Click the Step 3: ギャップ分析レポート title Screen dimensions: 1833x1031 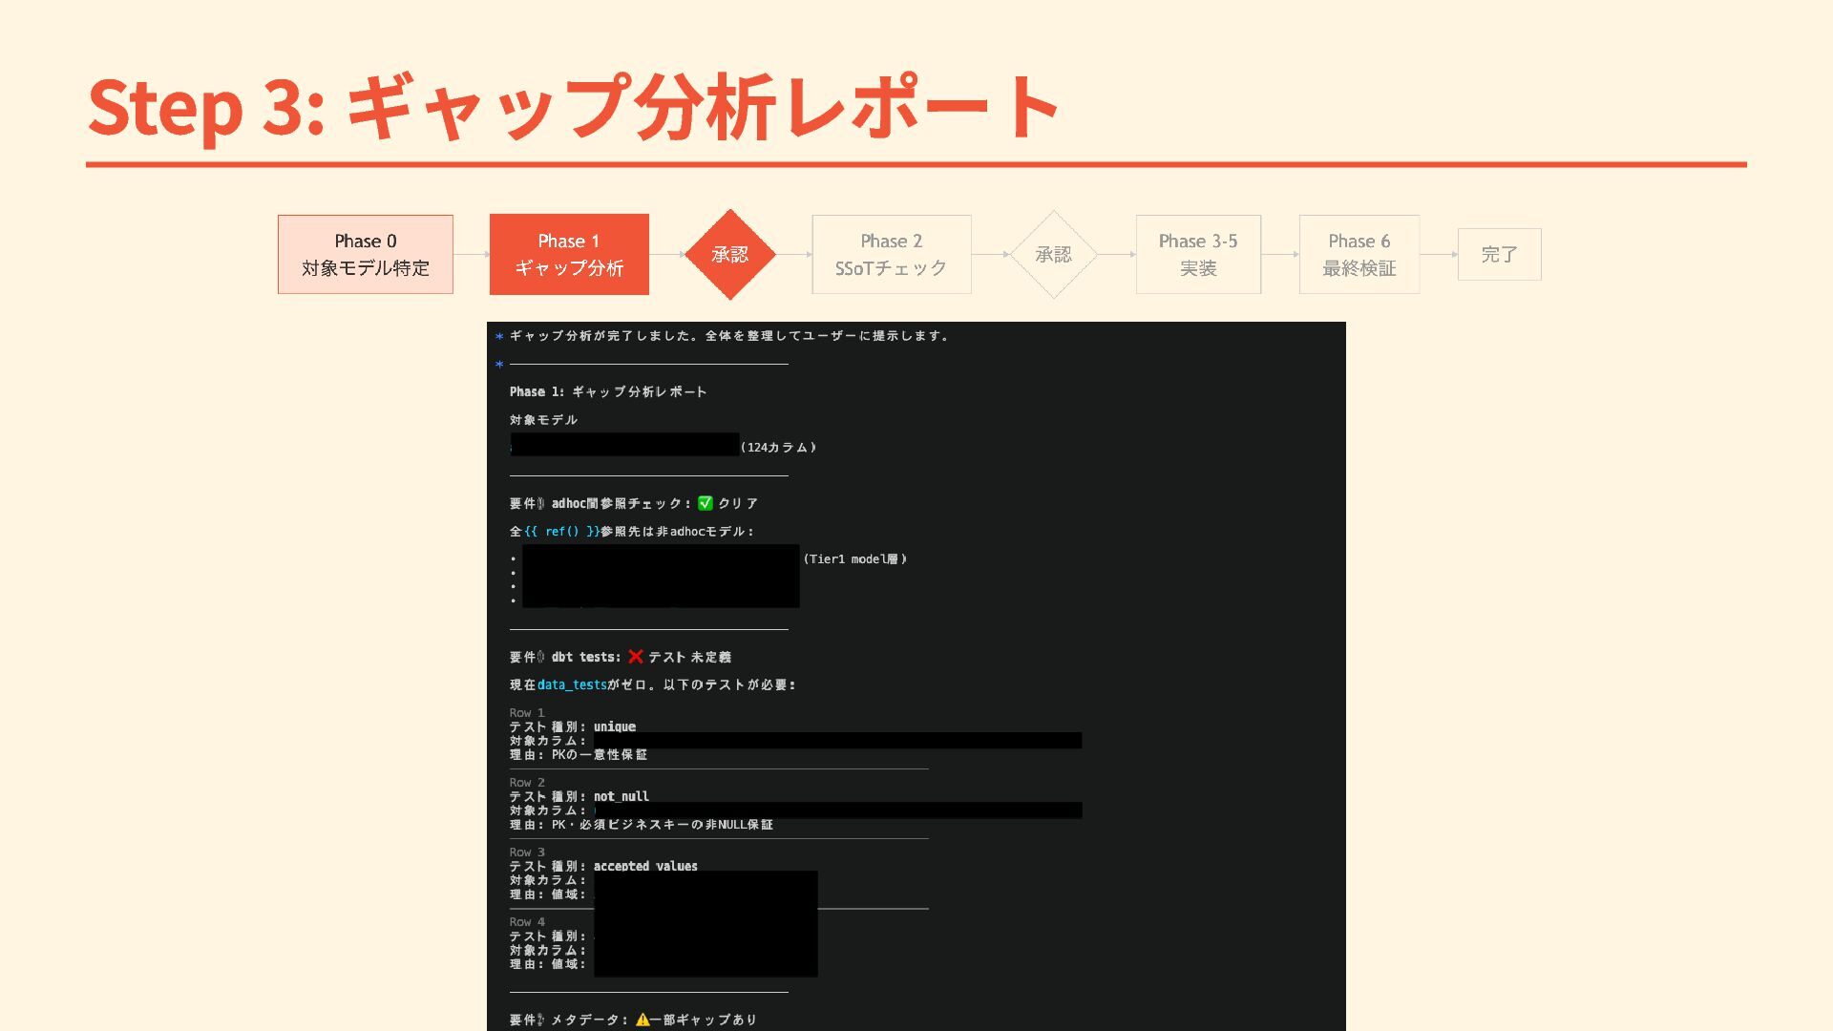pyautogui.click(x=573, y=107)
